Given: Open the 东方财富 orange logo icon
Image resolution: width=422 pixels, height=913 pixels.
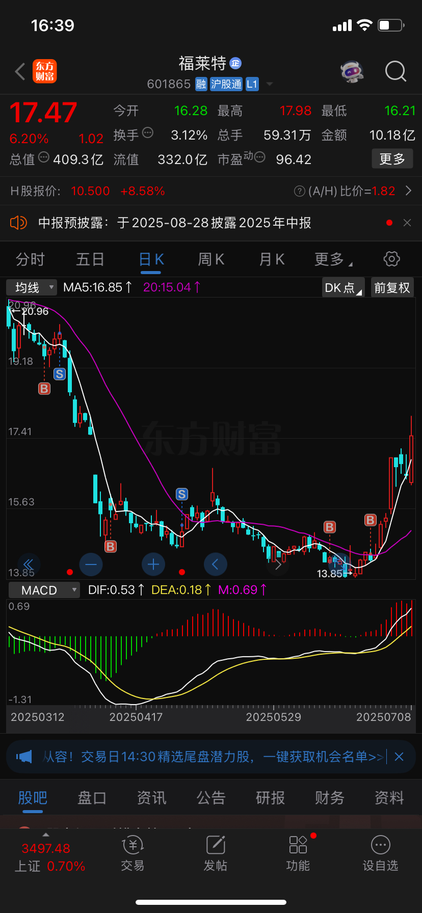Looking at the screenshot, I should click(45, 71).
